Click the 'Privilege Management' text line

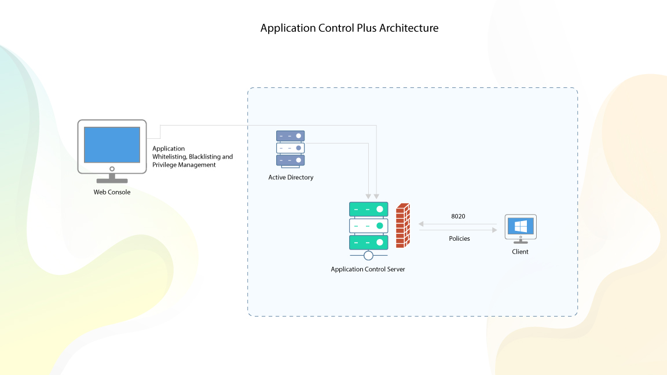tap(184, 165)
